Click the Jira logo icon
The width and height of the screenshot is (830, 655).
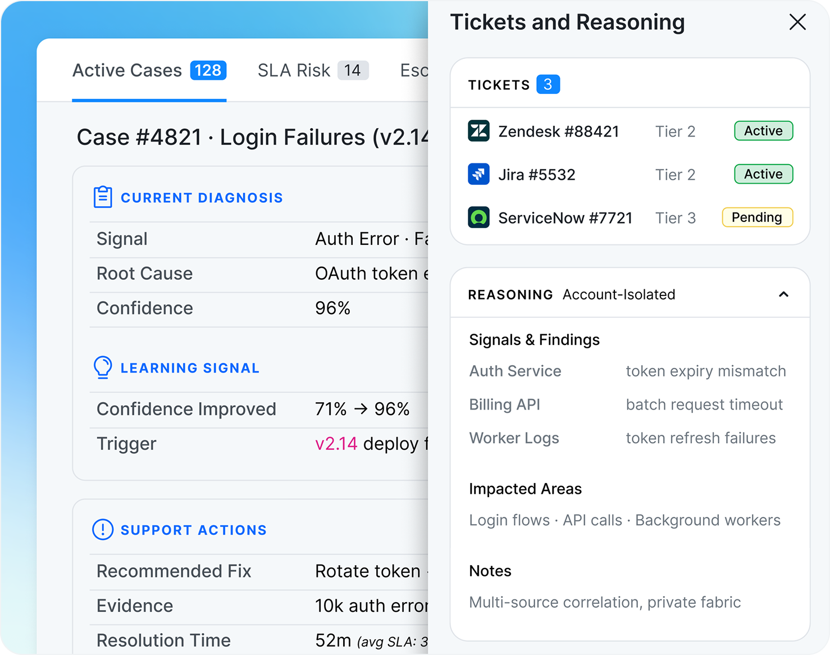pos(478,174)
